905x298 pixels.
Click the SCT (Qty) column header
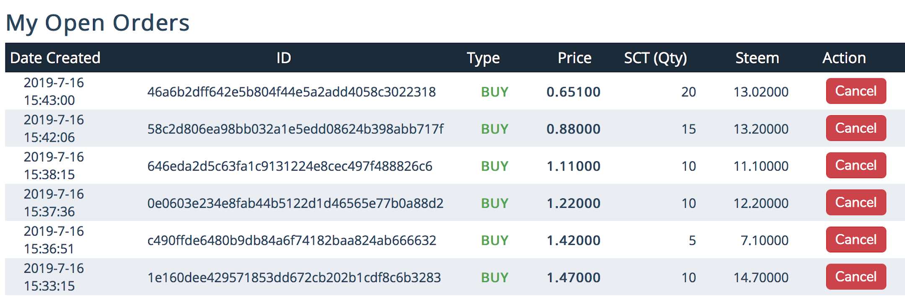(x=655, y=58)
